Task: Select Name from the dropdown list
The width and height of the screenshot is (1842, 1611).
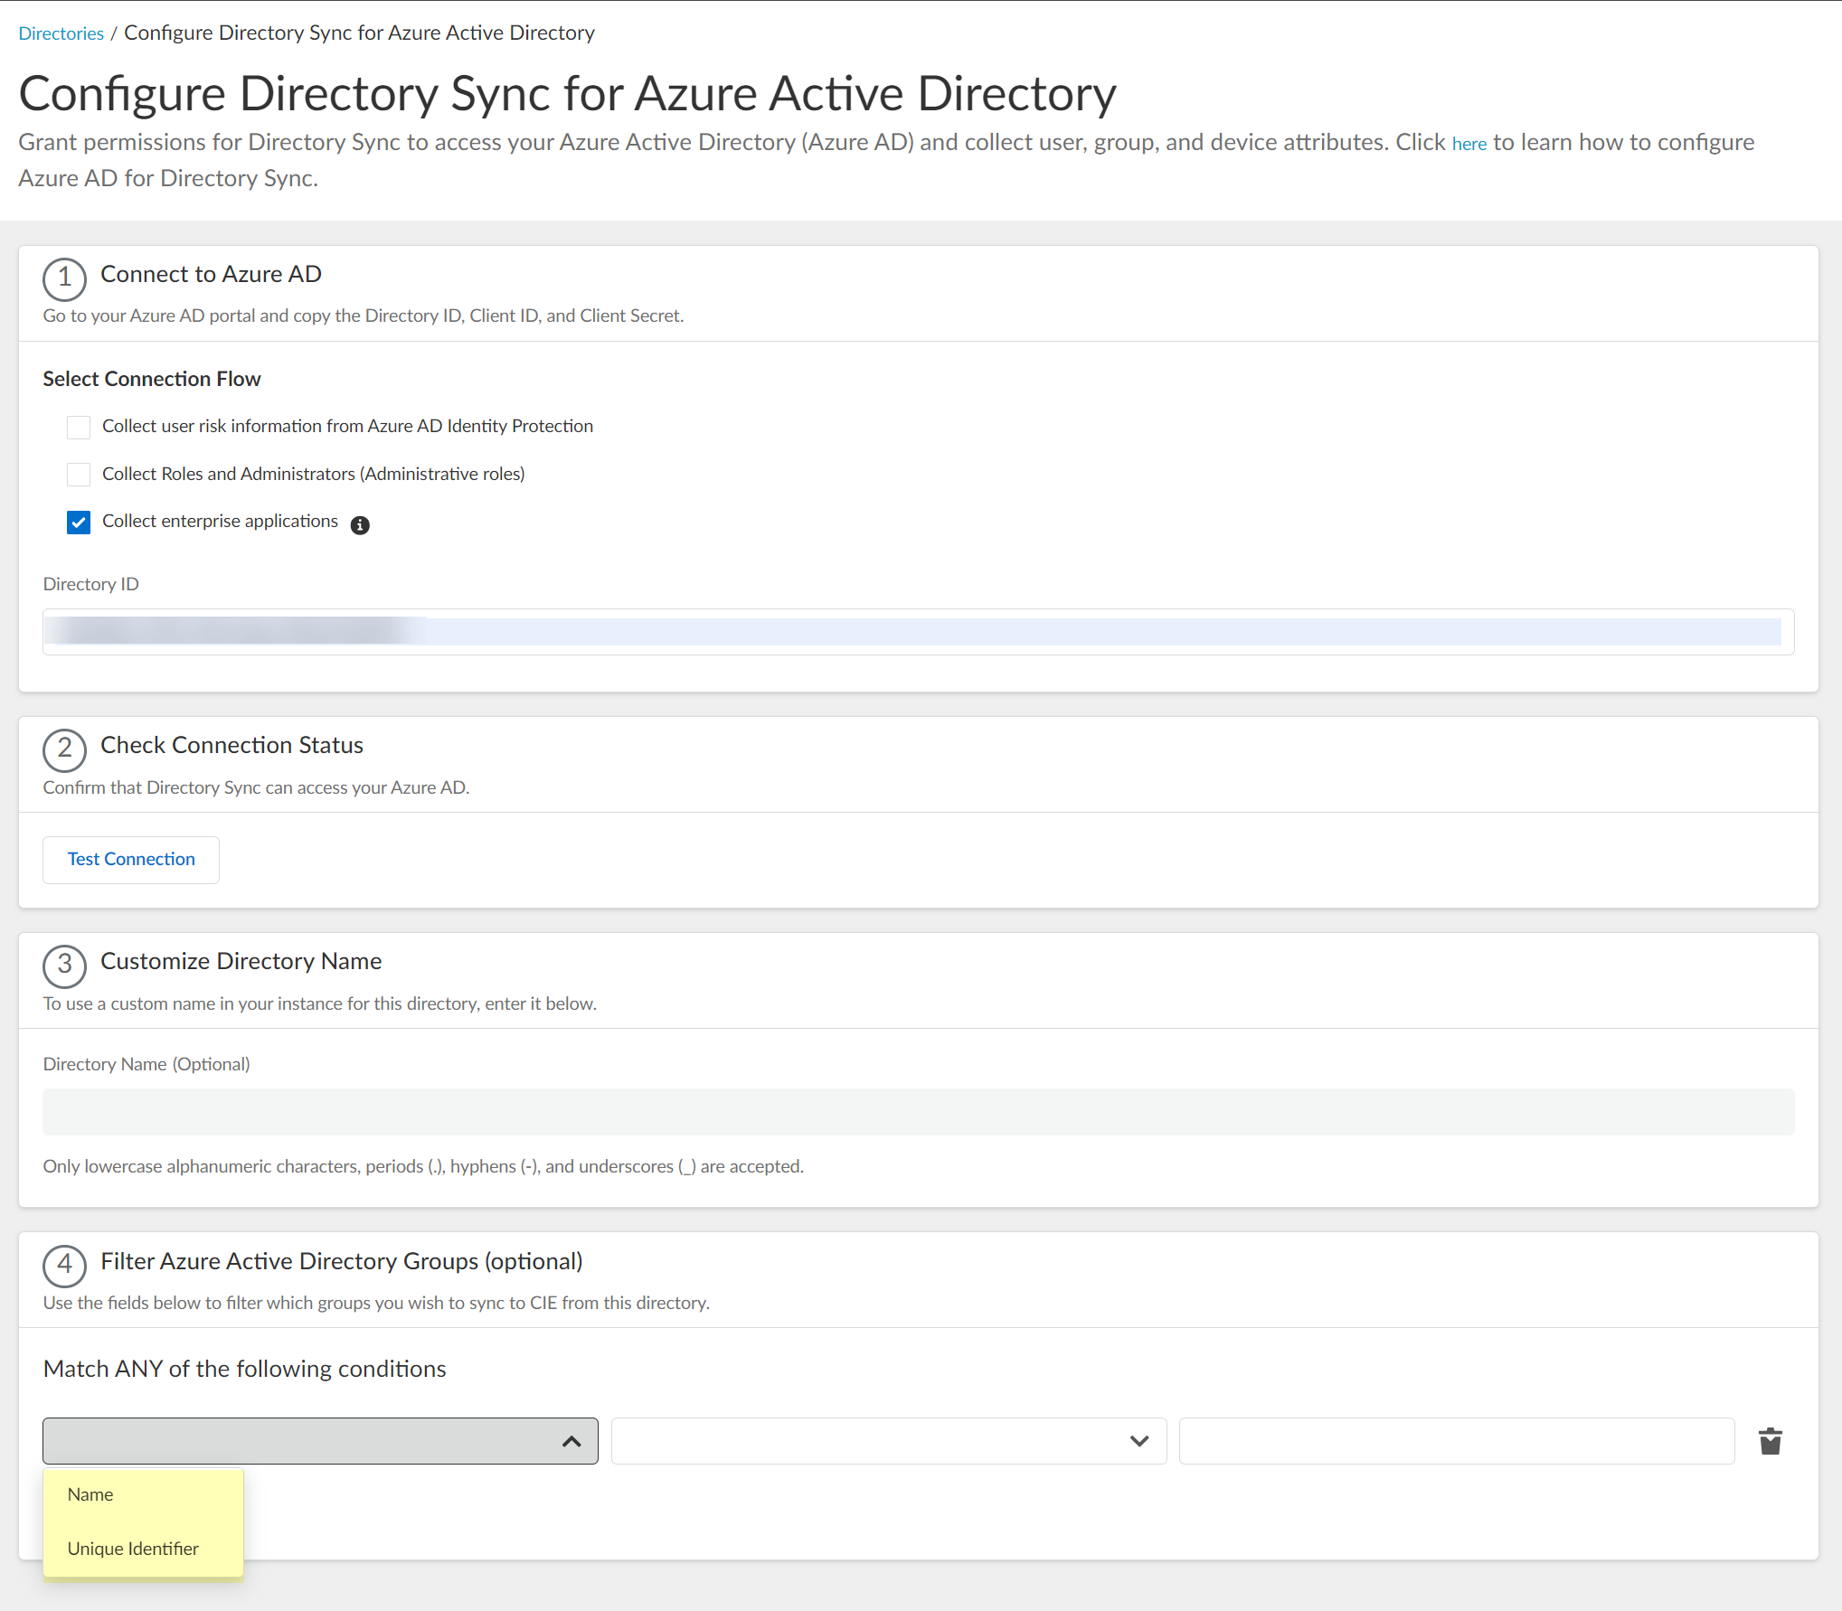Action: tap(90, 1495)
